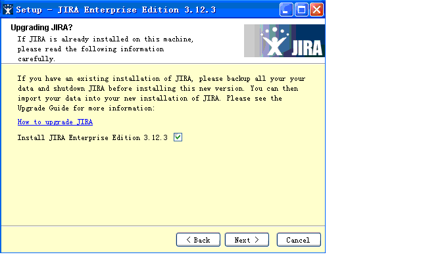Go to previous step with Back button
Image resolution: width=421 pixels, height=263 pixels.
click(198, 239)
